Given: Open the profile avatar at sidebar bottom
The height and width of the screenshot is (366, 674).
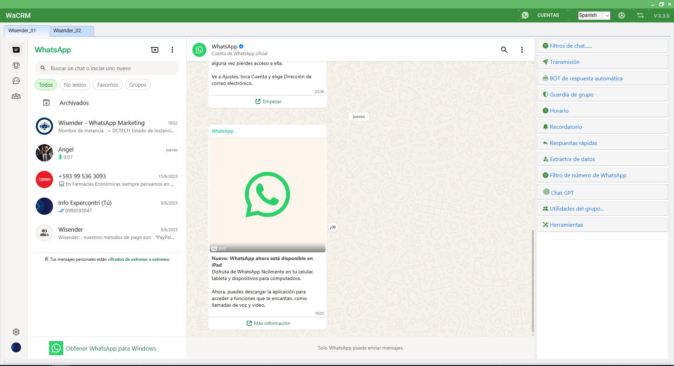Looking at the screenshot, I should coord(16,347).
